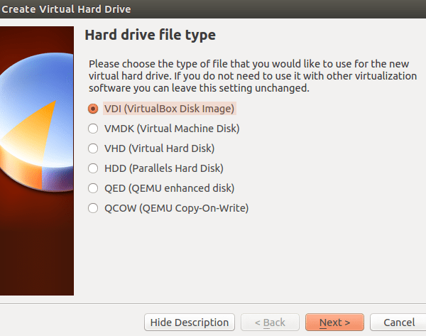Screen dimensions: 426x336
Task: Select the VDI radio button
Action: coord(92,109)
